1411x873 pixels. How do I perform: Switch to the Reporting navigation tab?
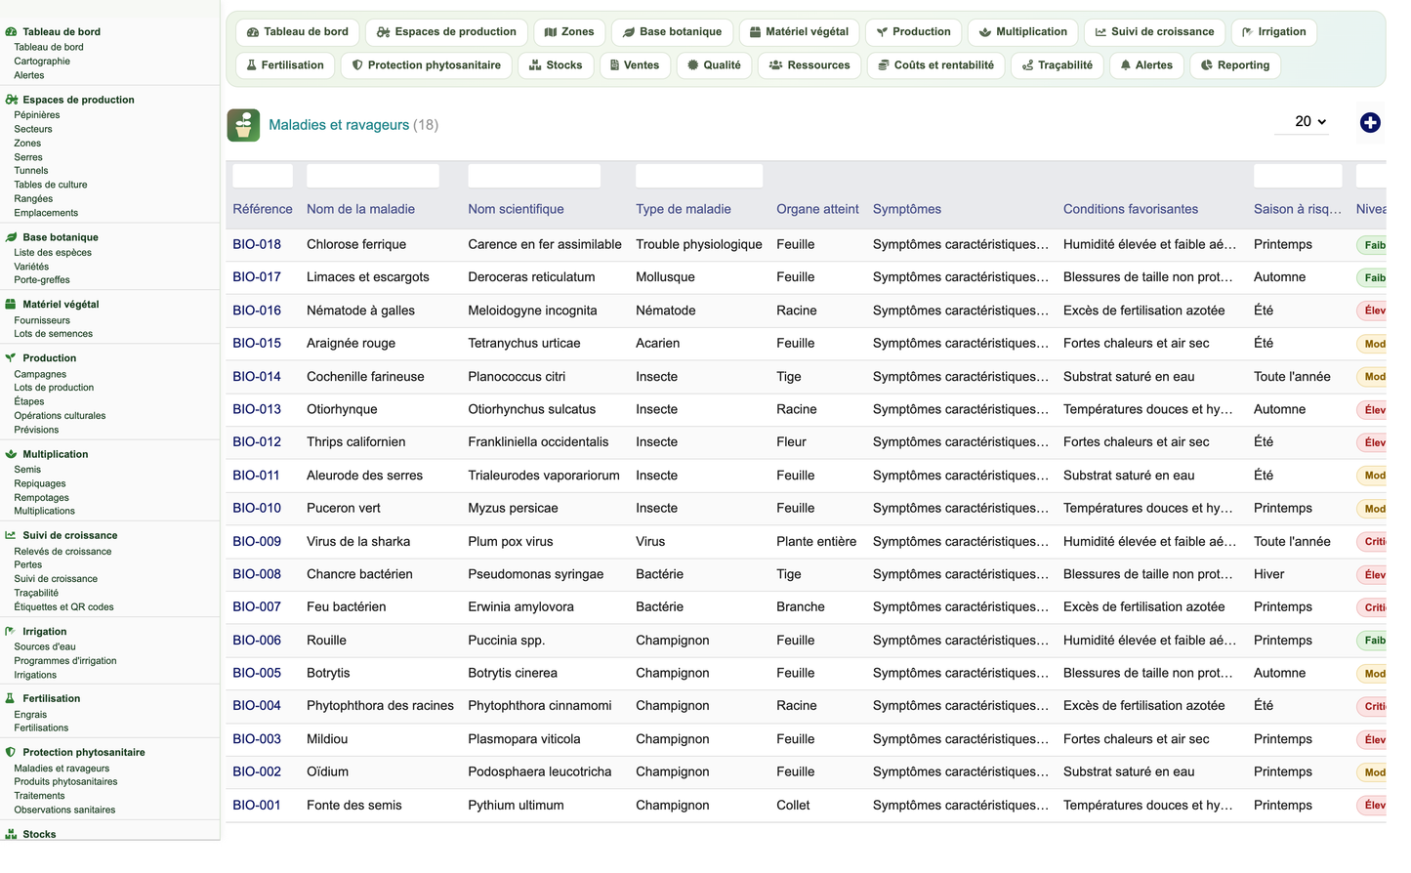click(1235, 65)
